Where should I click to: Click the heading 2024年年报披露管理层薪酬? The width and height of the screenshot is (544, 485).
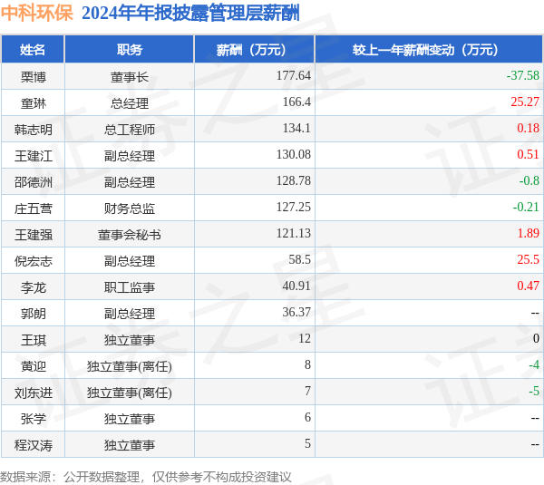tap(190, 14)
